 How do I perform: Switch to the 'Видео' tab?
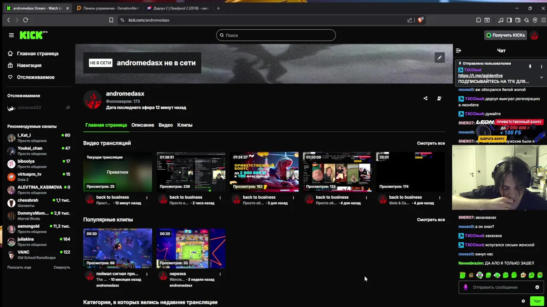pos(165,125)
